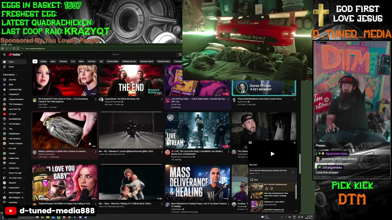Add lightning bottle video to Watch Later
The image size is (392, 220).
(x=94, y=115)
